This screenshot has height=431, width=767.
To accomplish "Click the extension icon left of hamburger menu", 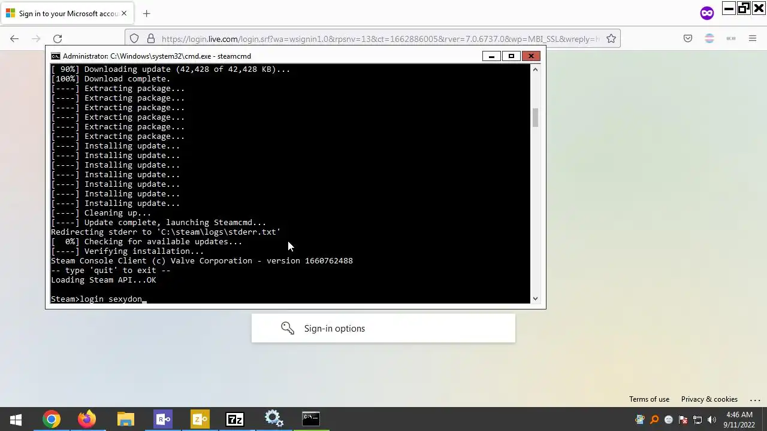I will 731,39.
